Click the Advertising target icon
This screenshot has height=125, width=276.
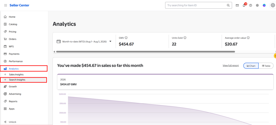coord(5,94)
